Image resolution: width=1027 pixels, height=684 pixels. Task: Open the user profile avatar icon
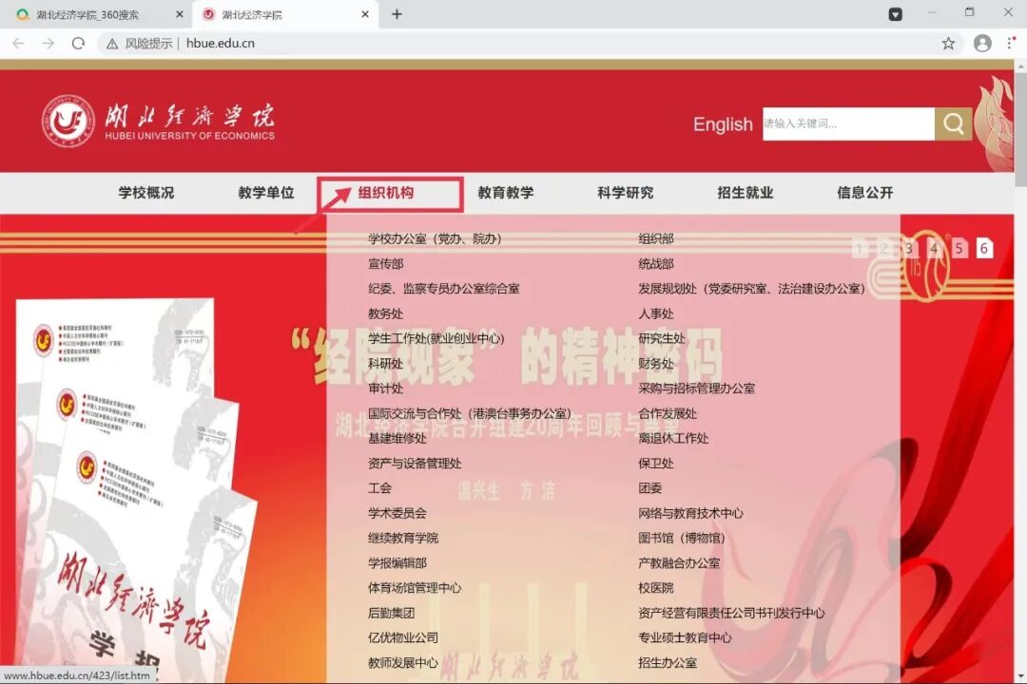(981, 43)
